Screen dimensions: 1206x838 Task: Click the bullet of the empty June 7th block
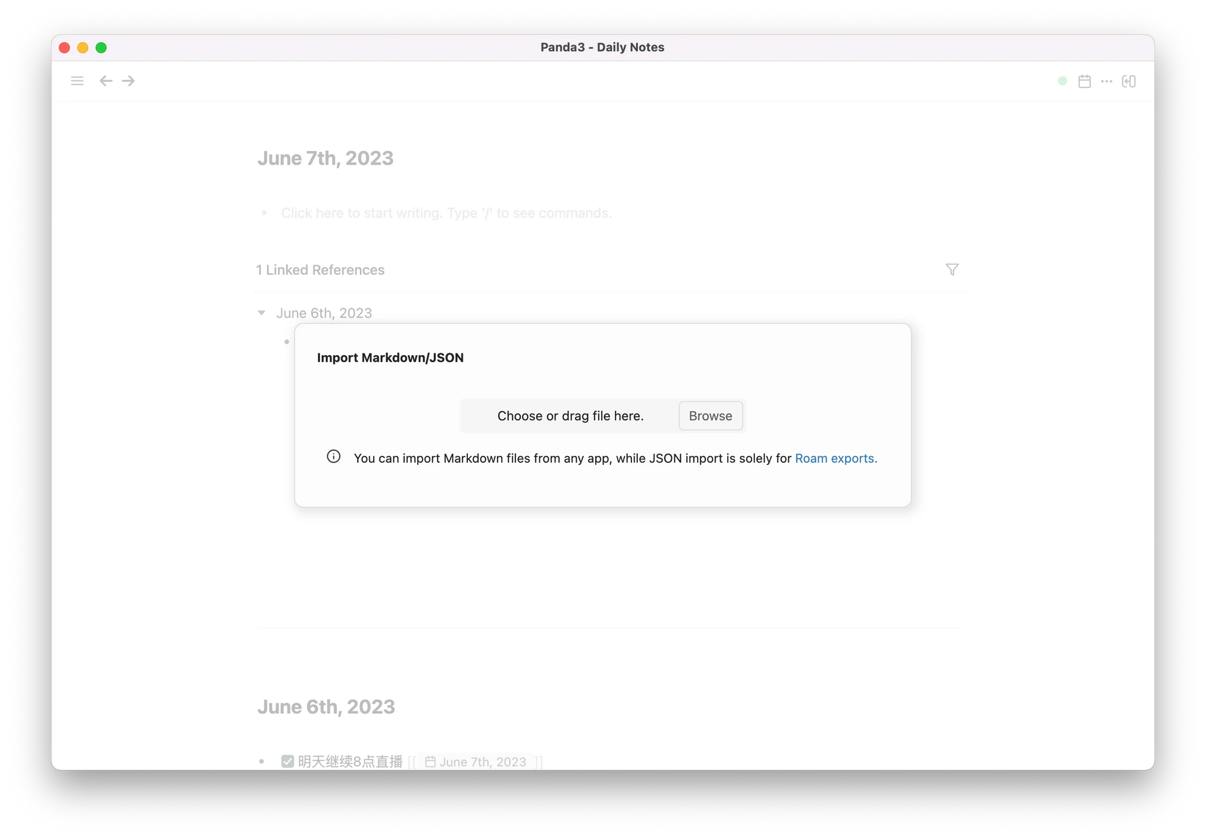point(264,213)
